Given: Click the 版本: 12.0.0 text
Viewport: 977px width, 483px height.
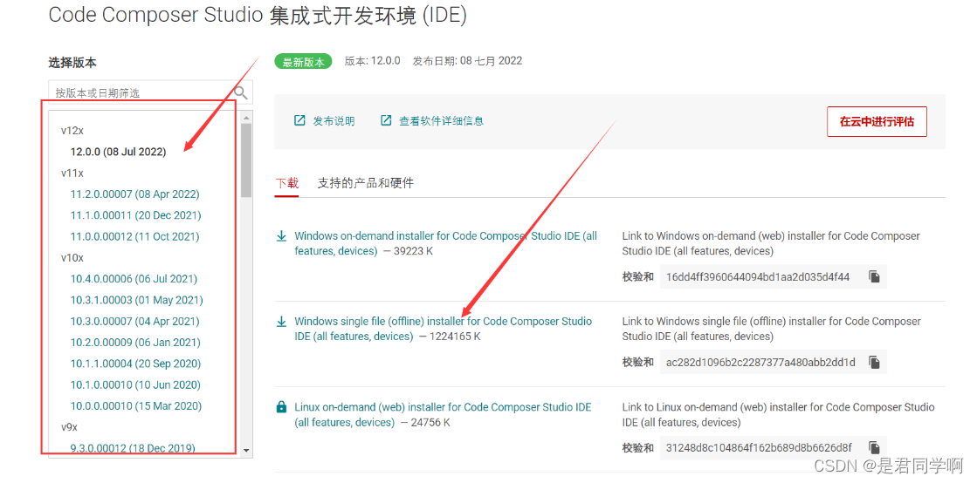Looking at the screenshot, I should click(x=372, y=61).
